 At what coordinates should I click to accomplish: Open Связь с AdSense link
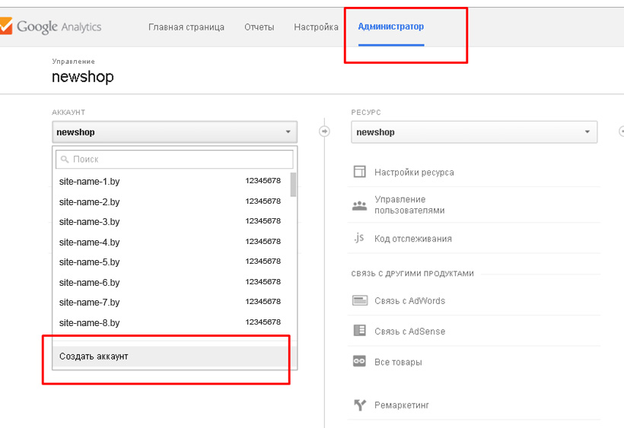(409, 331)
